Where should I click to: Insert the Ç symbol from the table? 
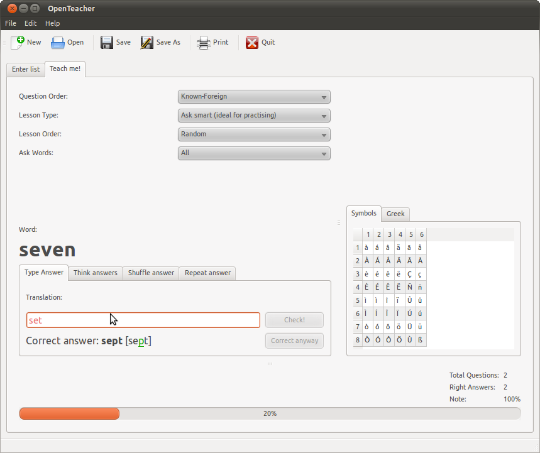point(410,274)
